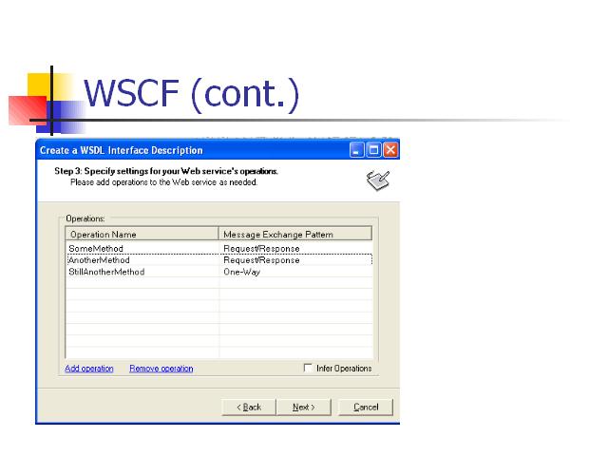
Task: Enable the Infer Operations checkbox
Action: click(308, 368)
